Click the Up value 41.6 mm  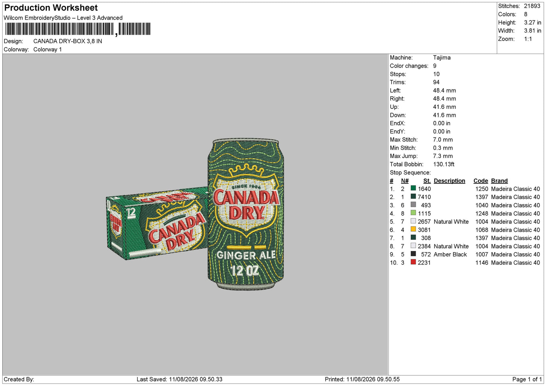click(x=444, y=107)
